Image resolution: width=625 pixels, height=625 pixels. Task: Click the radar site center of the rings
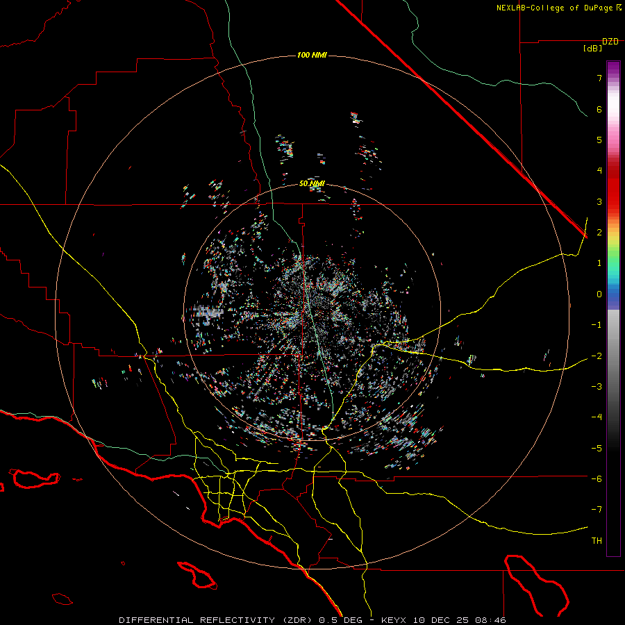pyautogui.click(x=312, y=312)
